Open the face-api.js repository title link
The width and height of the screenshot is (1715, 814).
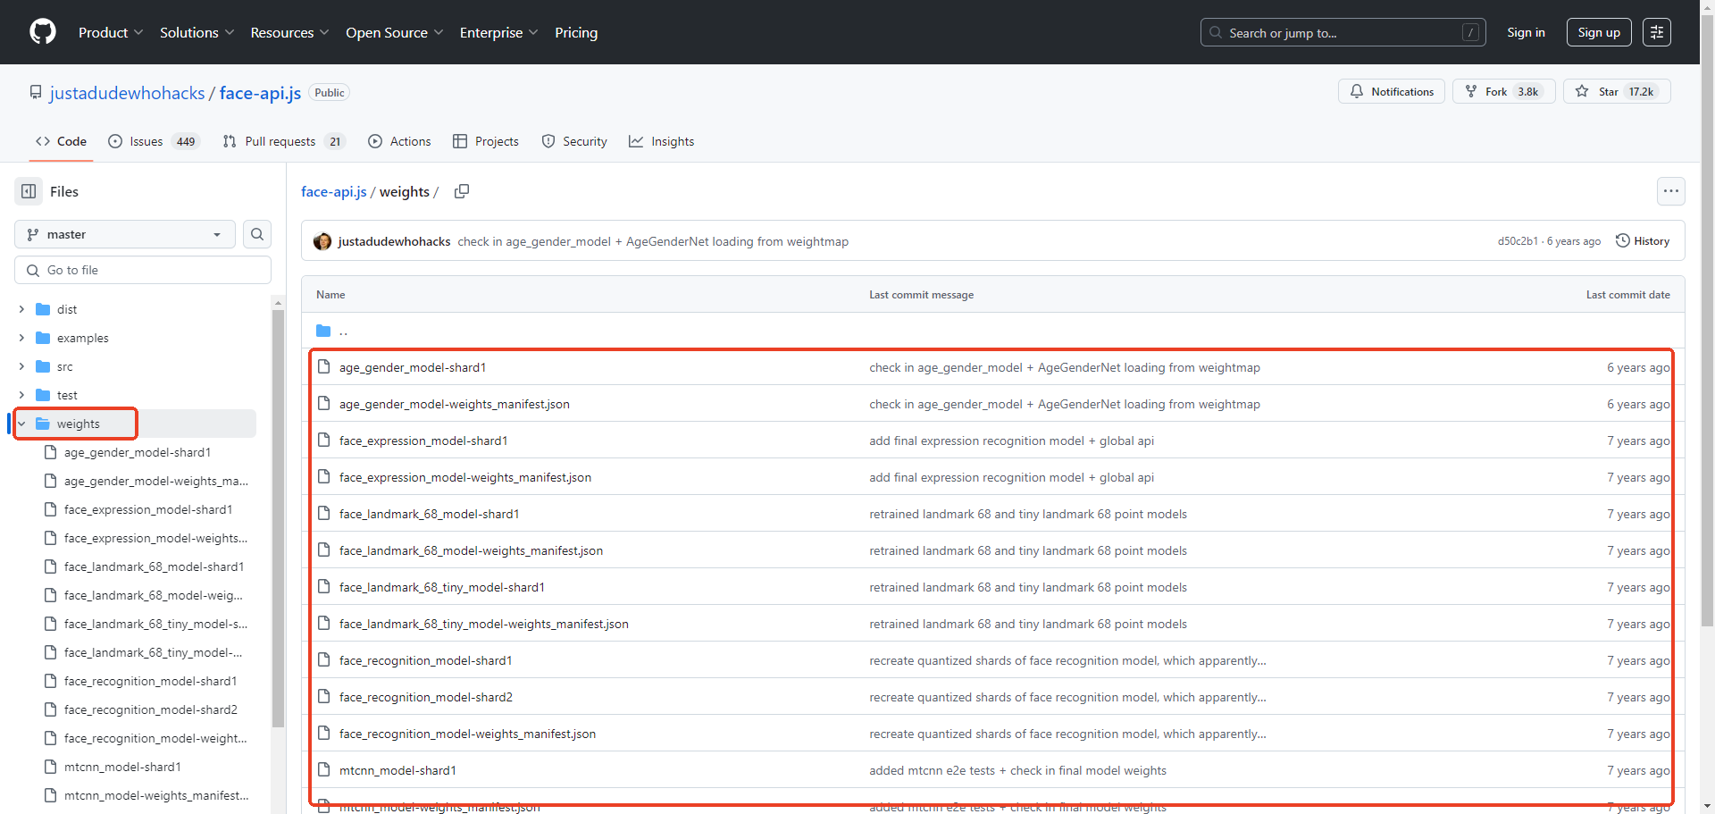pyautogui.click(x=260, y=93)
